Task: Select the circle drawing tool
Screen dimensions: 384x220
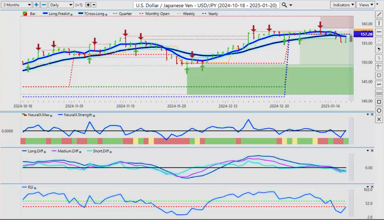Action: click(x=379, y=111)
